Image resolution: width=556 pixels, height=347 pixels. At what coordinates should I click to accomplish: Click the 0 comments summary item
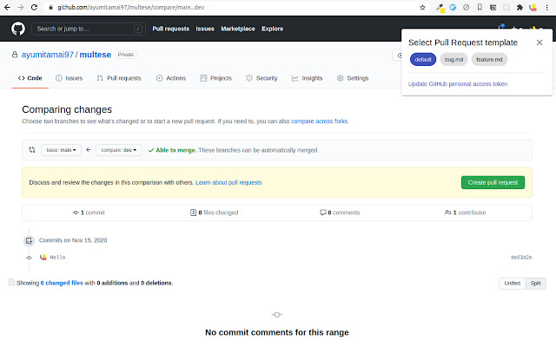point(340,213)
